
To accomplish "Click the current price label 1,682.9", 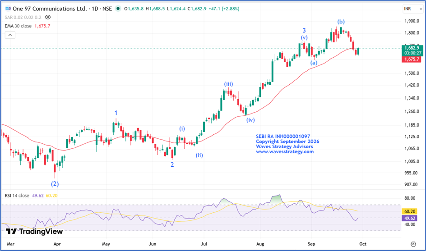I will point(412,48).
